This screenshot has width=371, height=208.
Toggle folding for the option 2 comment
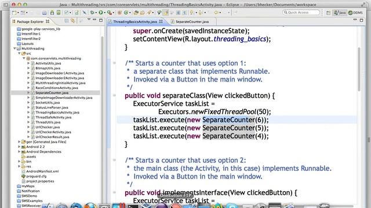pyautogui.click(x=115, y=160)
